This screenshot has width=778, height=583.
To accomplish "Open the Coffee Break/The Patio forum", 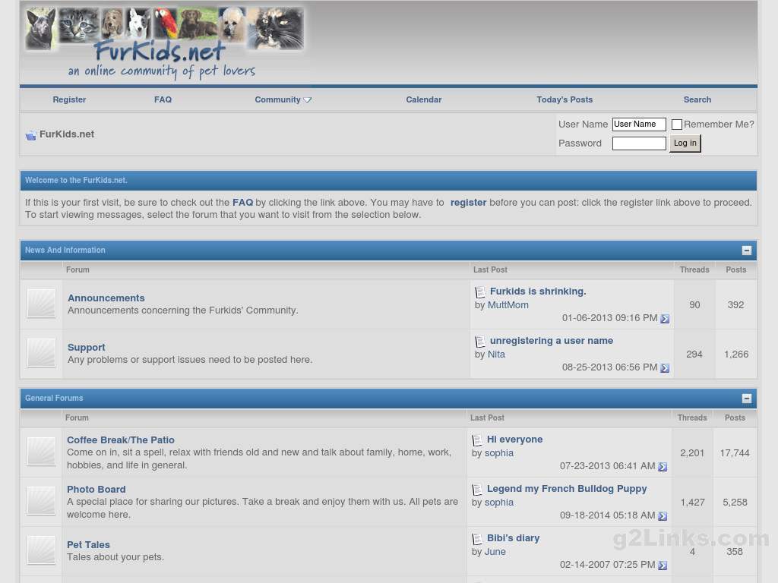I will (121, 440).
